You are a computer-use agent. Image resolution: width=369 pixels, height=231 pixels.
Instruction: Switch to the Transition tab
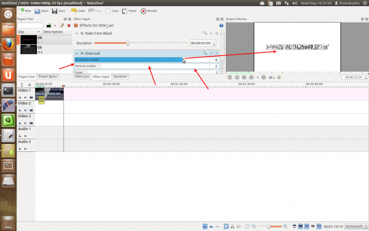pyautogui.click(x=120, y=77)
